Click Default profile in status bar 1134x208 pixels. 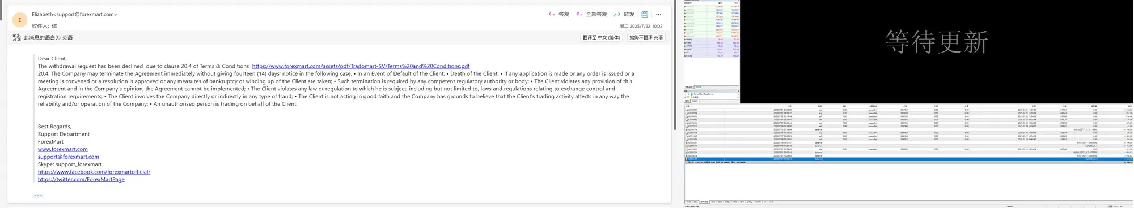click(x=1010, y=206)
